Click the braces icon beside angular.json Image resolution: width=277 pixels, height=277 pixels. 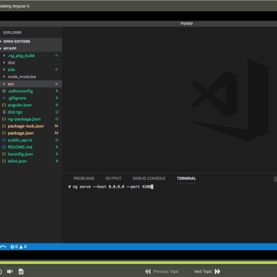click(x=4, y=105)
